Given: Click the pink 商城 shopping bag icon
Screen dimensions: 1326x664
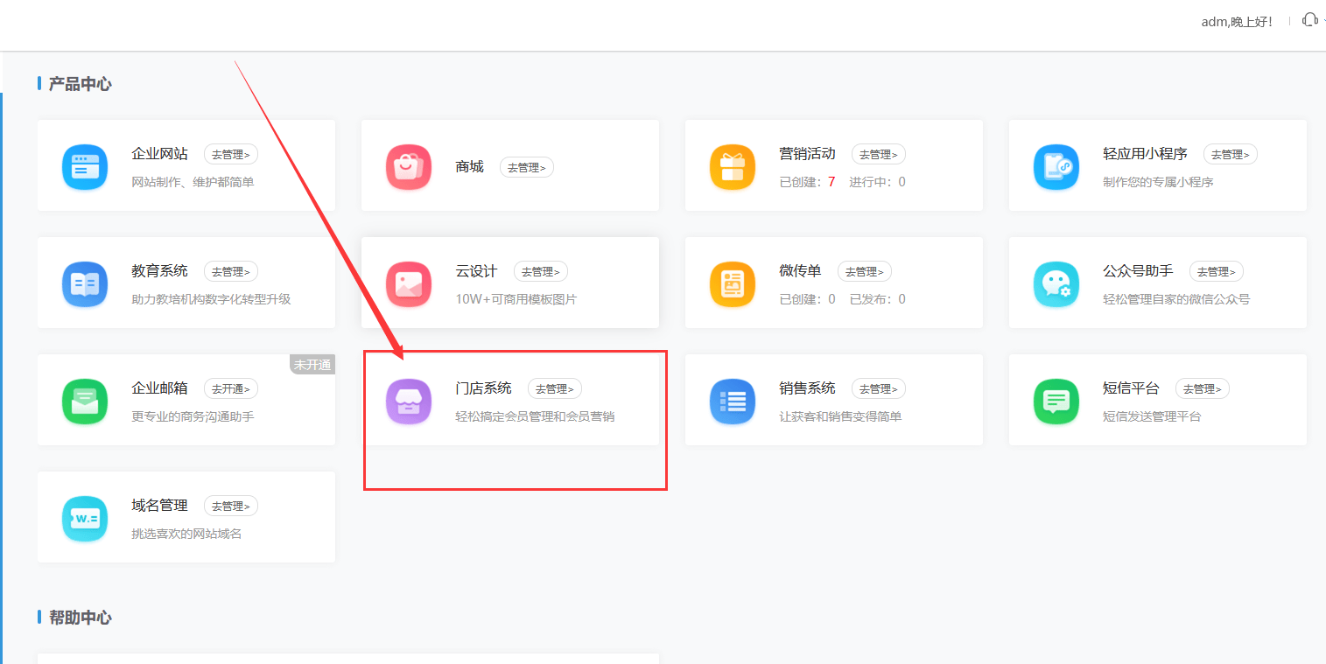Looking at the screenshot, I should (408, 166).
